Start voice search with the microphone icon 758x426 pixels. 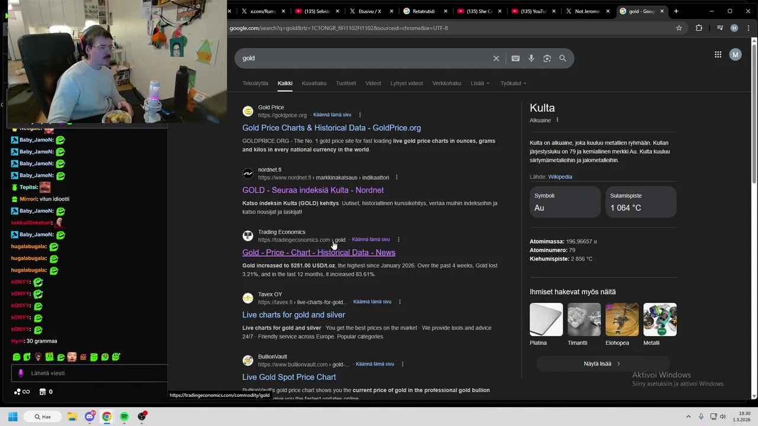pos(531,58)
